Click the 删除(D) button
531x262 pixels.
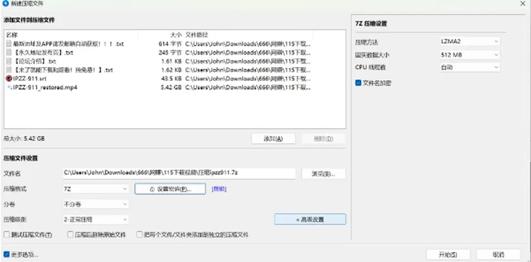point(324,138)
